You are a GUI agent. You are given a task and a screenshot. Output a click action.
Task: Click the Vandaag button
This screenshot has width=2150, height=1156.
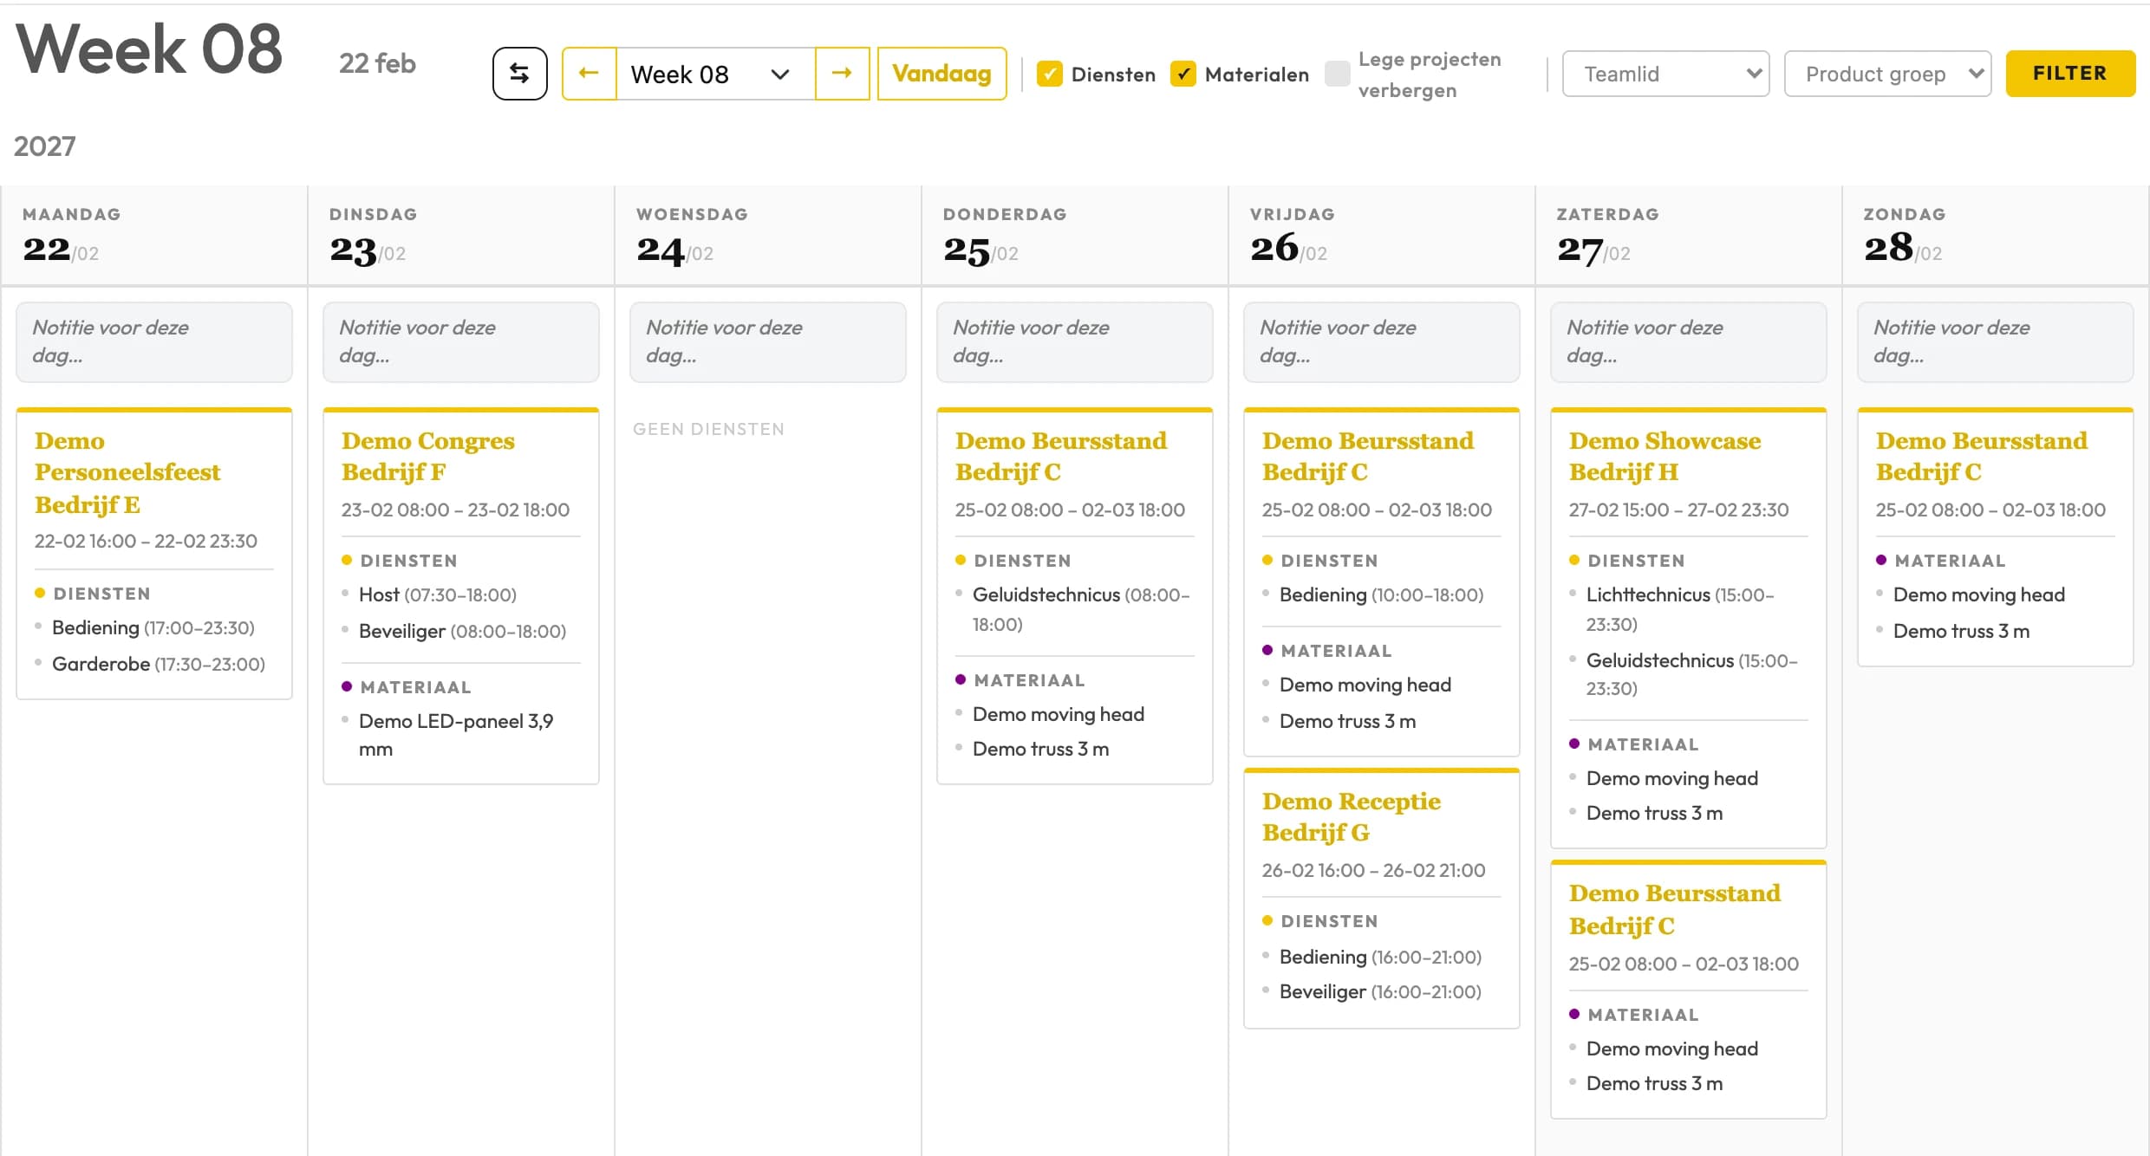[941, 74]
